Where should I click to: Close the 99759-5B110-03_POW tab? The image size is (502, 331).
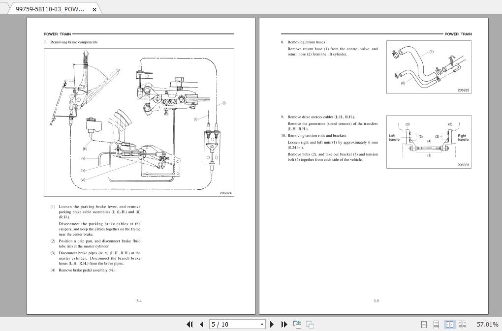click(94, 8)
